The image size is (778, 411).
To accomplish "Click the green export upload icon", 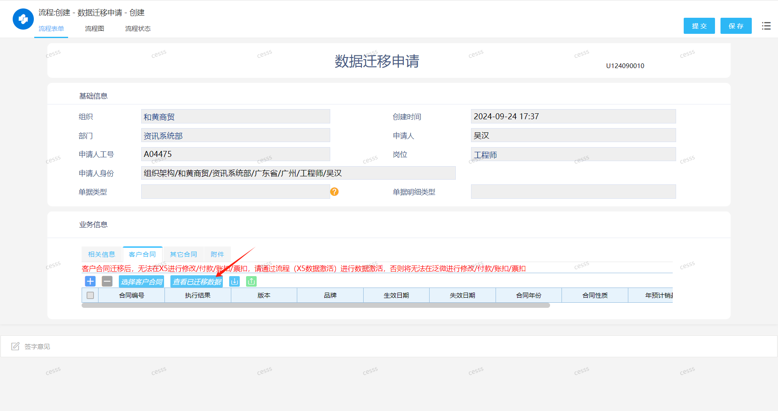I will pos(252,281).
